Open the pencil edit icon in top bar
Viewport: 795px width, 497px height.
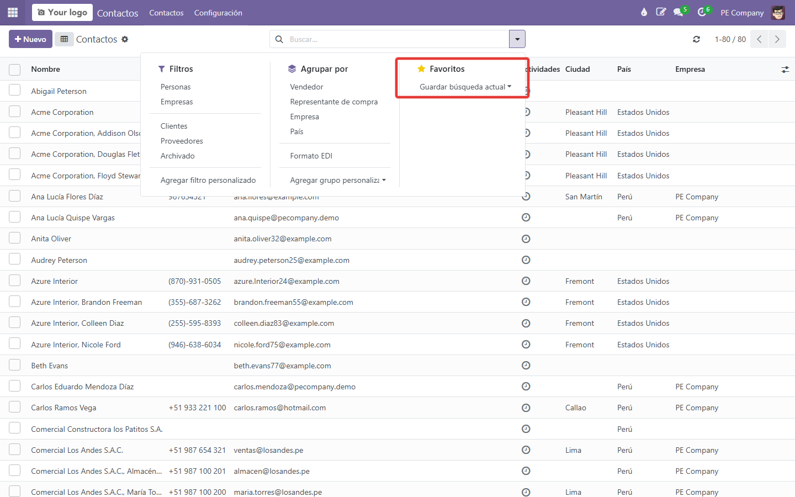click(x=661, y=12)
